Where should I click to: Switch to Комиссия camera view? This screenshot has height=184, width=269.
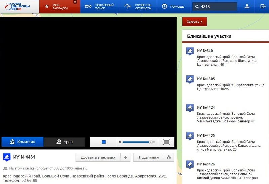tap(23, 142)
